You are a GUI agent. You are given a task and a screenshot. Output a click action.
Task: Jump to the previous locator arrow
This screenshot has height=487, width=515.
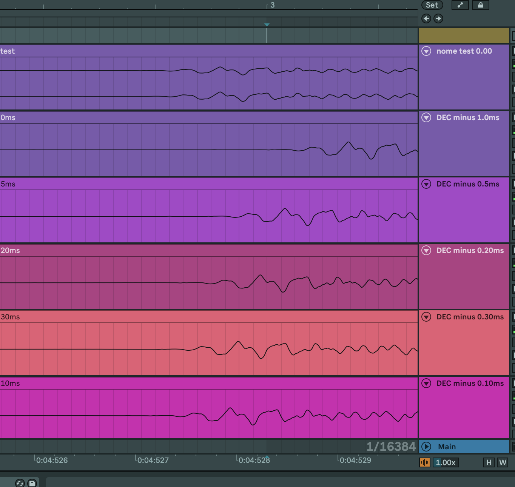pyautogui.click(x=426, y=18)
